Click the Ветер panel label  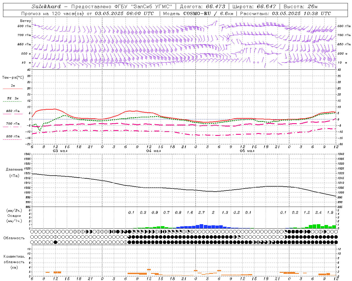(26, 21)
